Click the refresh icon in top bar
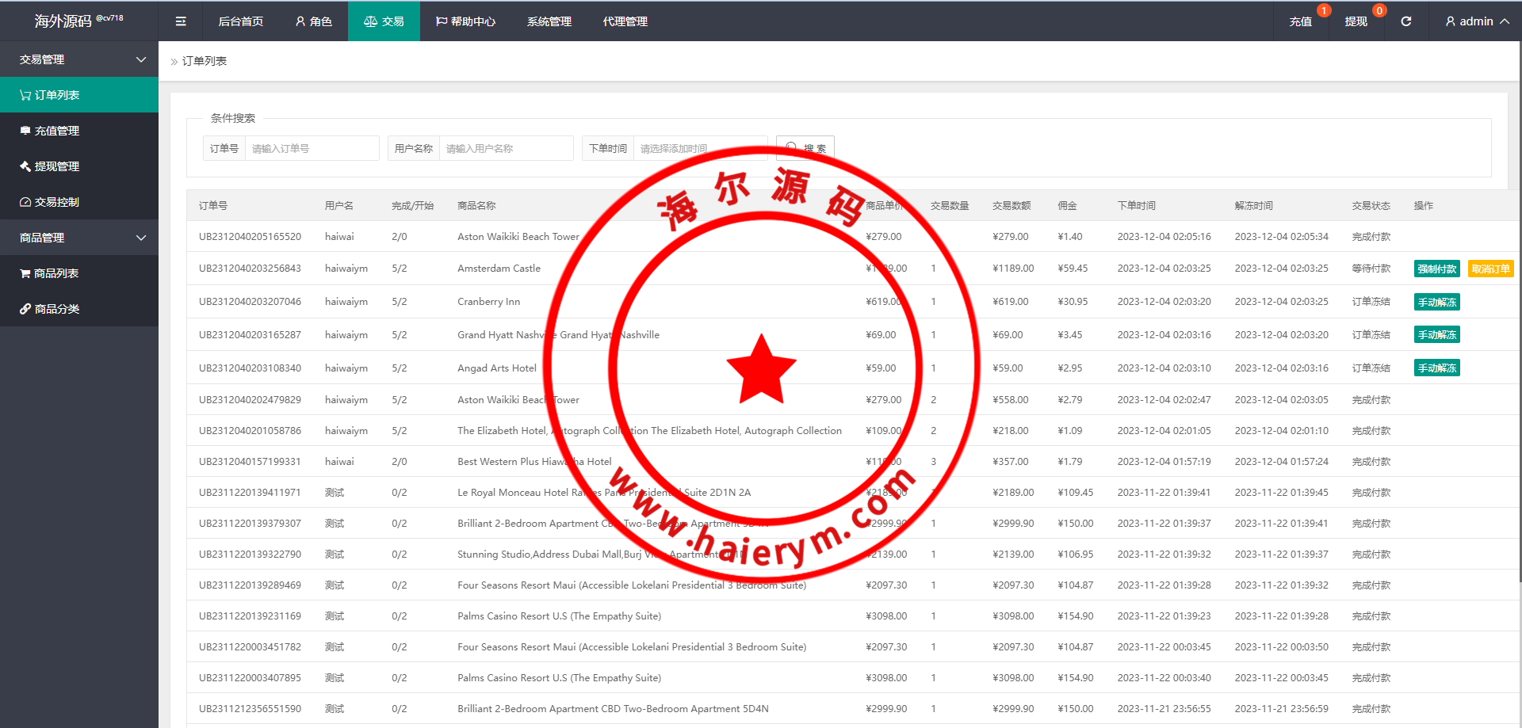 (1405, 21)
